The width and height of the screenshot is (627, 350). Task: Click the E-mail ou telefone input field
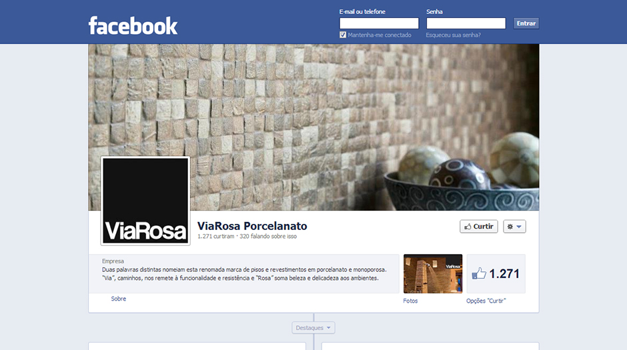(379, 23)
